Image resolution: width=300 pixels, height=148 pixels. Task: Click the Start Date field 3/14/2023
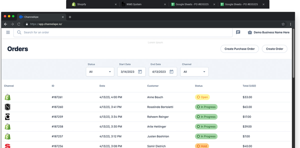tap(131, 72)
